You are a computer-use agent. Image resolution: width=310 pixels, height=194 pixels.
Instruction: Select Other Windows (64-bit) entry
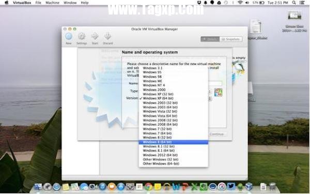tap(174, 163)
